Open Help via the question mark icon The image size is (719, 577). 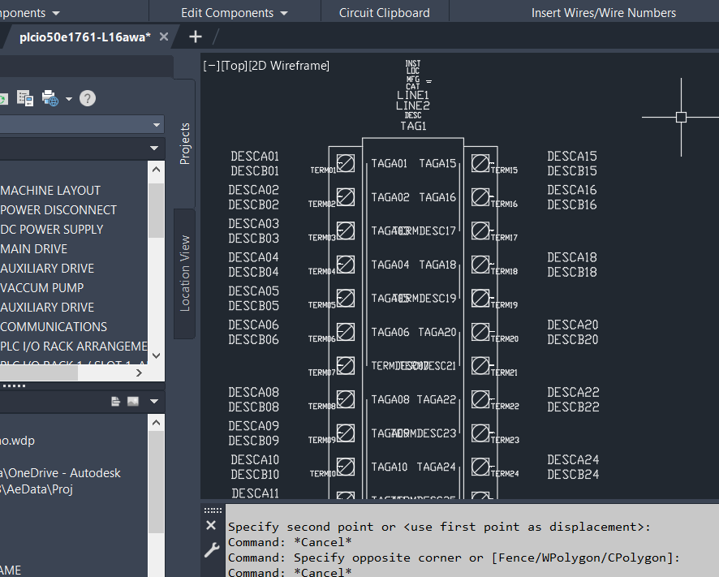87,98
